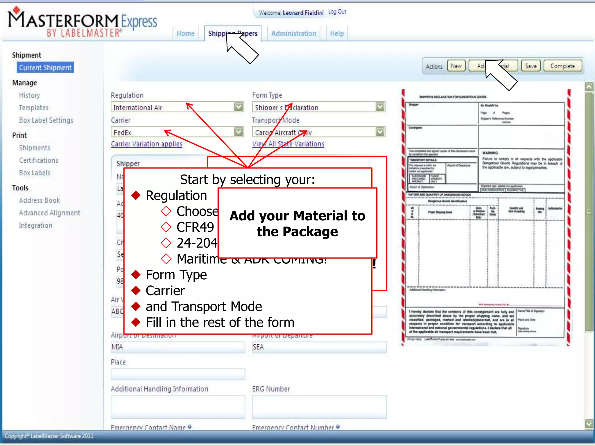This screenshot has height=446, width=595.
Task: Expand the Transport Mode dropdown arrow
Action: (x=380, y=132)
